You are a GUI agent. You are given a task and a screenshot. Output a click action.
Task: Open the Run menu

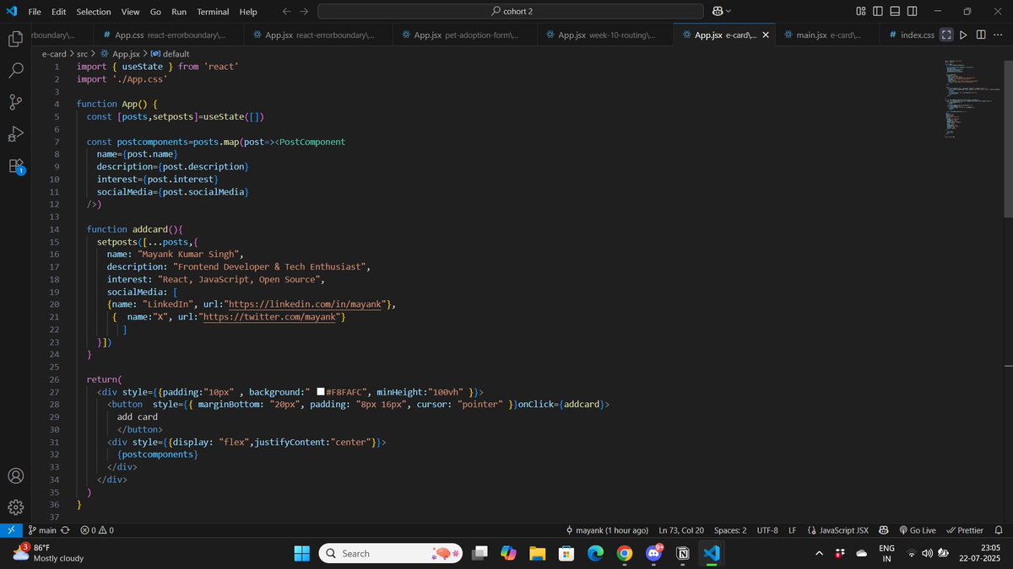179,12
